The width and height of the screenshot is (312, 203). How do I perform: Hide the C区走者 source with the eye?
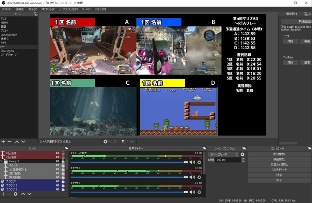pos(58,153)
